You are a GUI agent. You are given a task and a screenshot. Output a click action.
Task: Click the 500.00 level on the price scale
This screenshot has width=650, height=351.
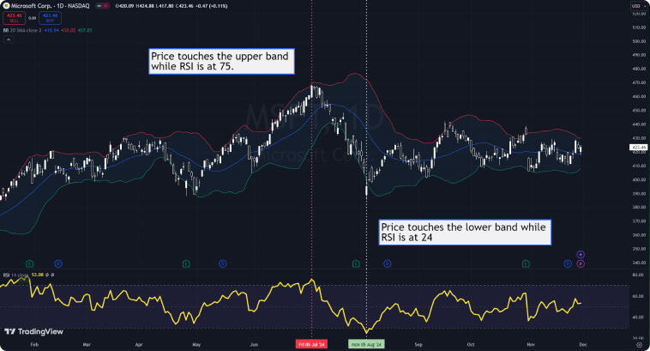click(639, 41)
